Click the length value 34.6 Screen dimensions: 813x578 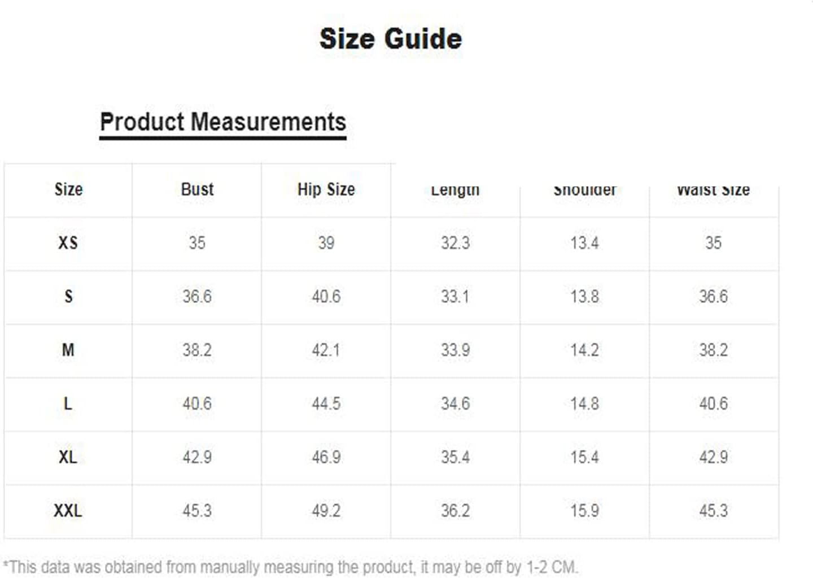455,403
